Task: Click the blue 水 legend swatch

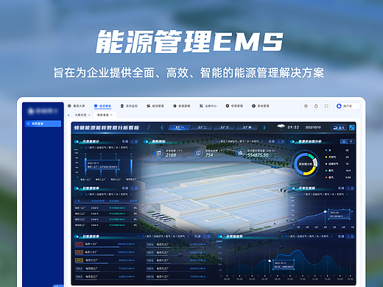Action: pyautogui.click(x=326, y=150)
